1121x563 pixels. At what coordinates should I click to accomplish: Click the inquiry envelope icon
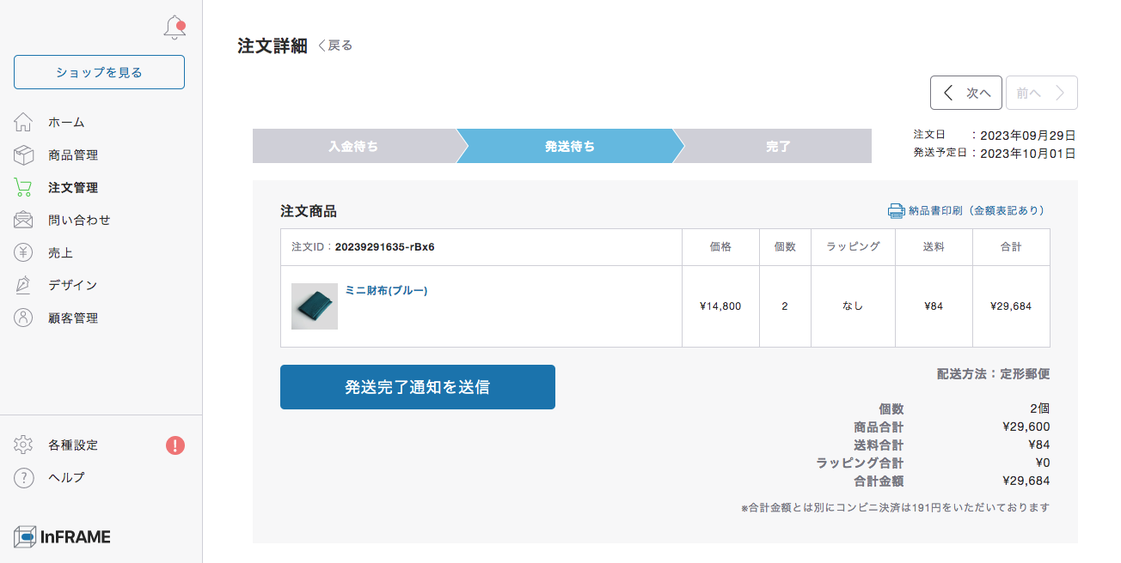tap(23, 220)
